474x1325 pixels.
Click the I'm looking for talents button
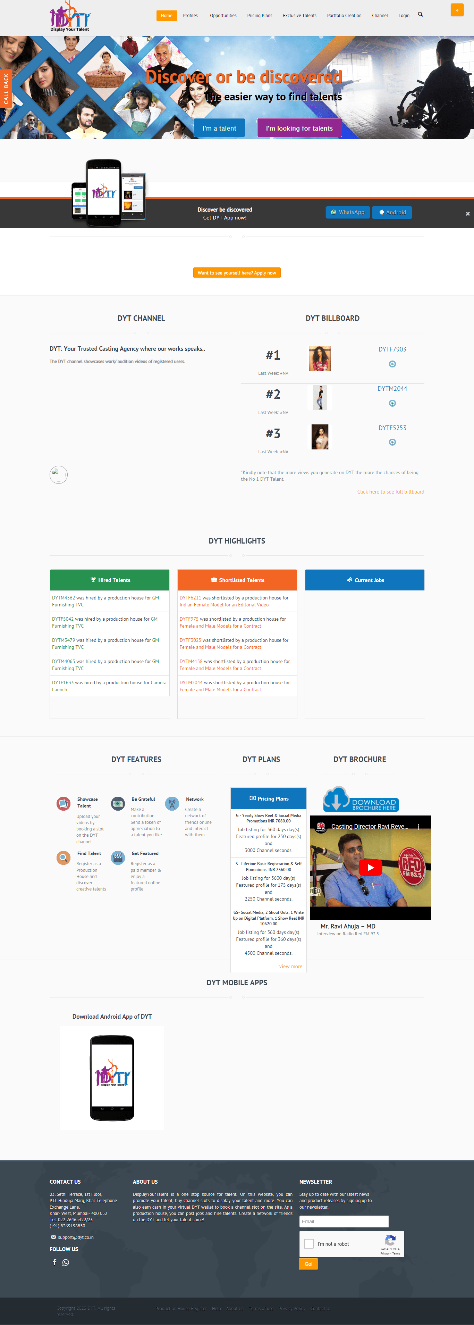299,128
